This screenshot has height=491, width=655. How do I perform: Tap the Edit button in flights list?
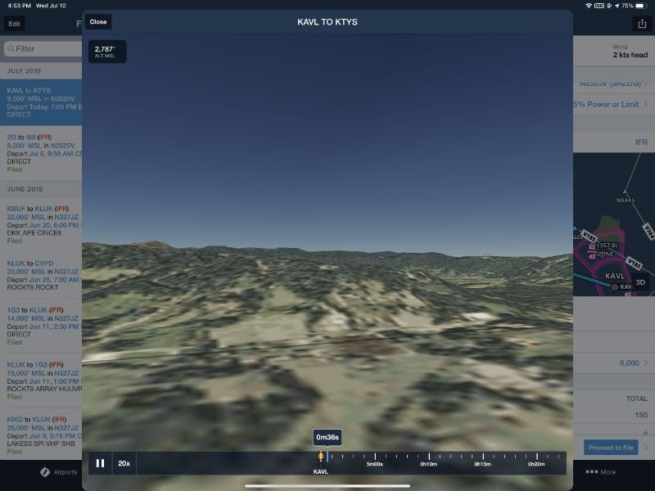pyautogui.click(x=15, y=24)
